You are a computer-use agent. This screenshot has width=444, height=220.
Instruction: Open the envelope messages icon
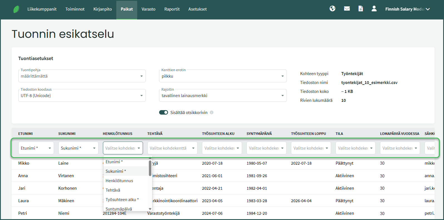(x=347, y=9)
